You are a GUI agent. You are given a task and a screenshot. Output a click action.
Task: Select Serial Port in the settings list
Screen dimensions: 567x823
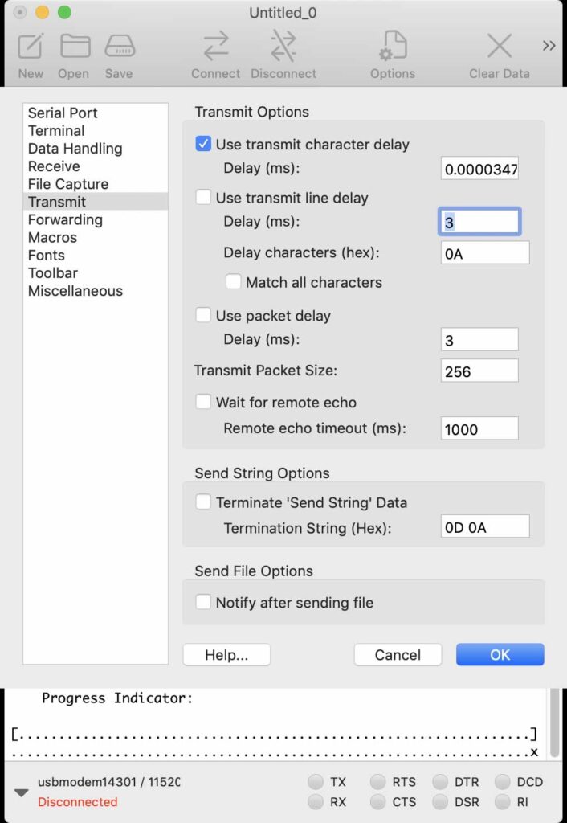[63, 113]
